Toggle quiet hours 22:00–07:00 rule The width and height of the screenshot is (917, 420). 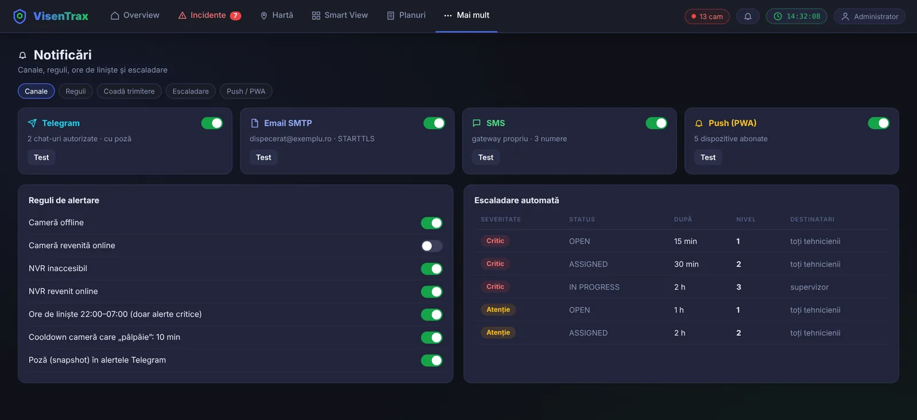point(432,315)
